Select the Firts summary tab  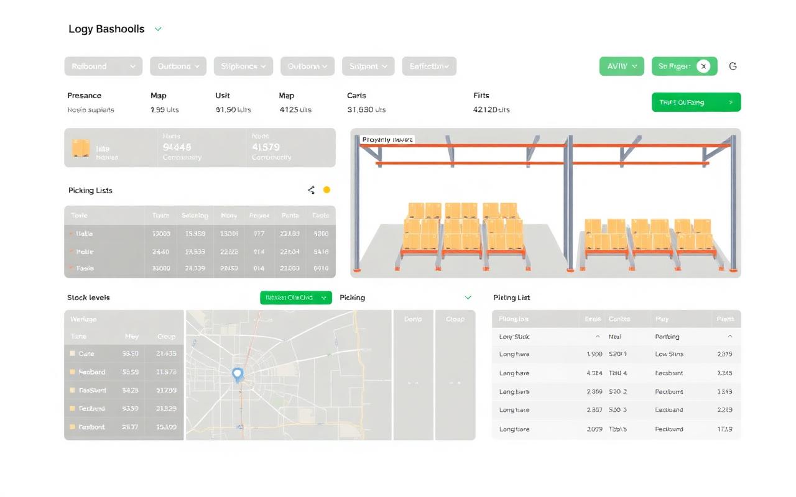(481, 96)
